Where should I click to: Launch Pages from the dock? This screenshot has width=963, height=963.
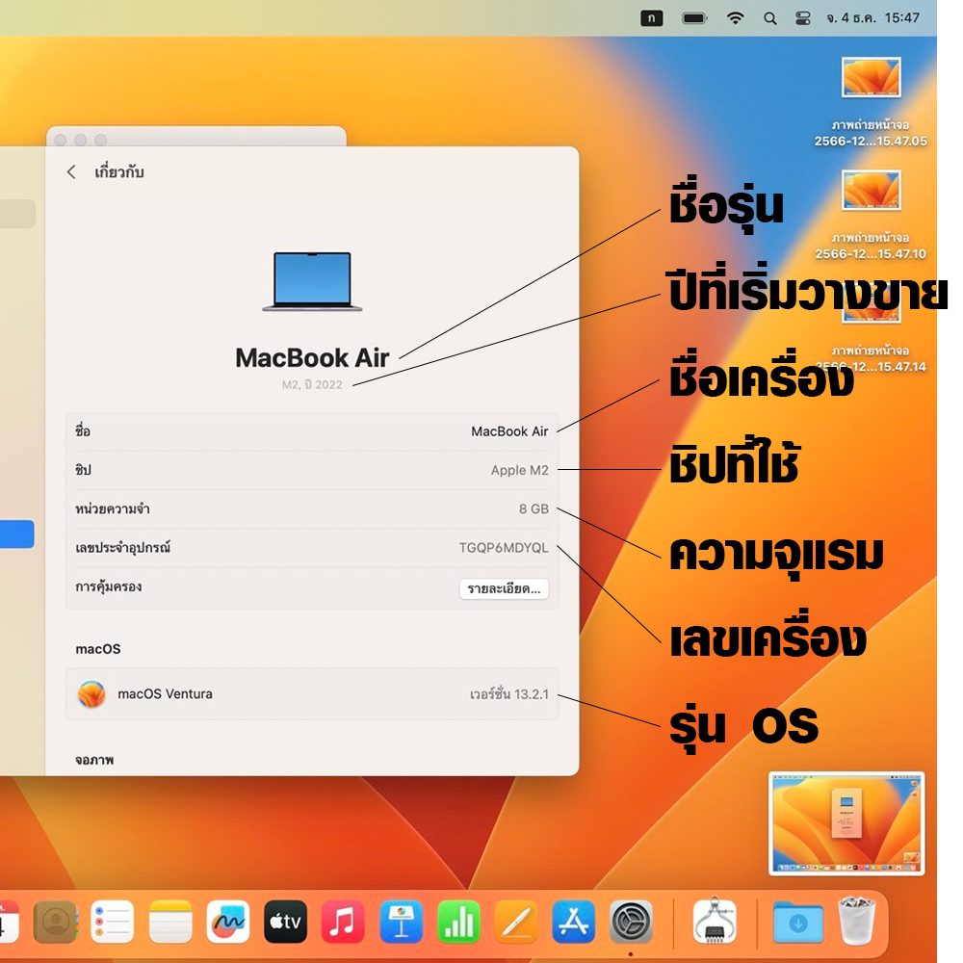[516, 923]
